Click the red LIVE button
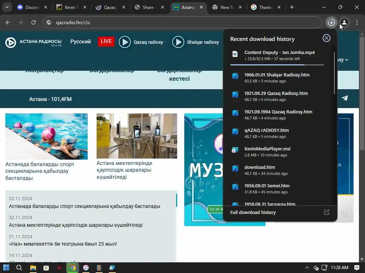Image resolution: width=365 pixels, height=273 pixels. point(106,41)
